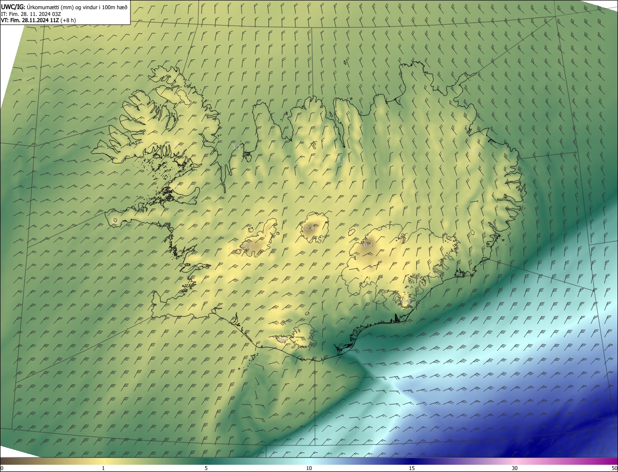Click the 'IT: Fim. 28. 11. 2024 03Z' line
This screenshot has height=472, width=618.
point(31,14)
